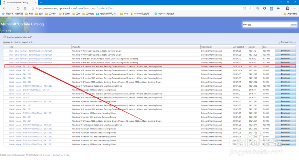299x162 pixels.
Task: Click the Search button
Action: pos(293,25)
